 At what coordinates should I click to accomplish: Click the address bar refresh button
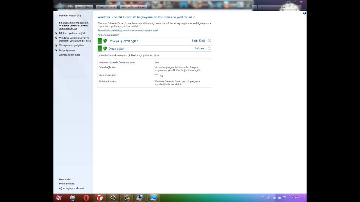254,7
